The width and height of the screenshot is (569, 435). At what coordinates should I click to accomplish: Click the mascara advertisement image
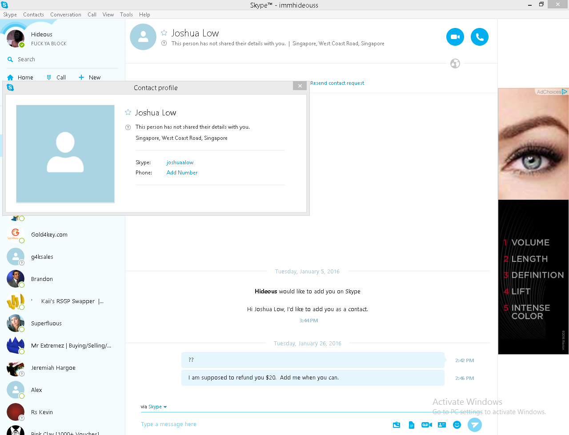click(x=533, y=221)
